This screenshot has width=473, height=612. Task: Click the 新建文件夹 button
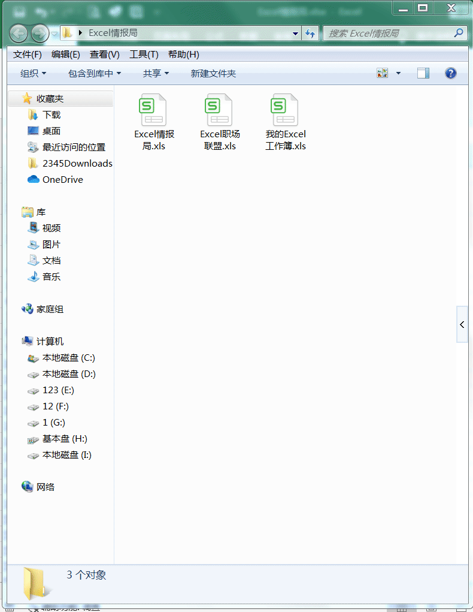click(213, 73)
